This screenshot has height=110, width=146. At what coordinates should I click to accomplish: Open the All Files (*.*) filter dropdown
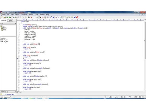click(x=8, y=92)
